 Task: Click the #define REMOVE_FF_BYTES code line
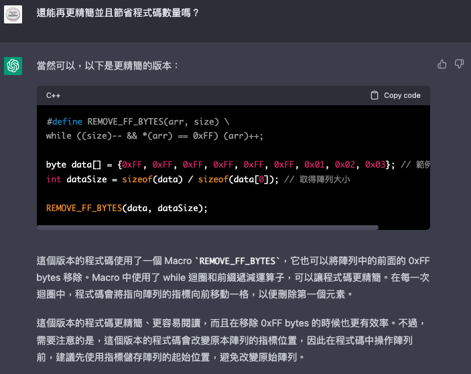pos(138,122)
